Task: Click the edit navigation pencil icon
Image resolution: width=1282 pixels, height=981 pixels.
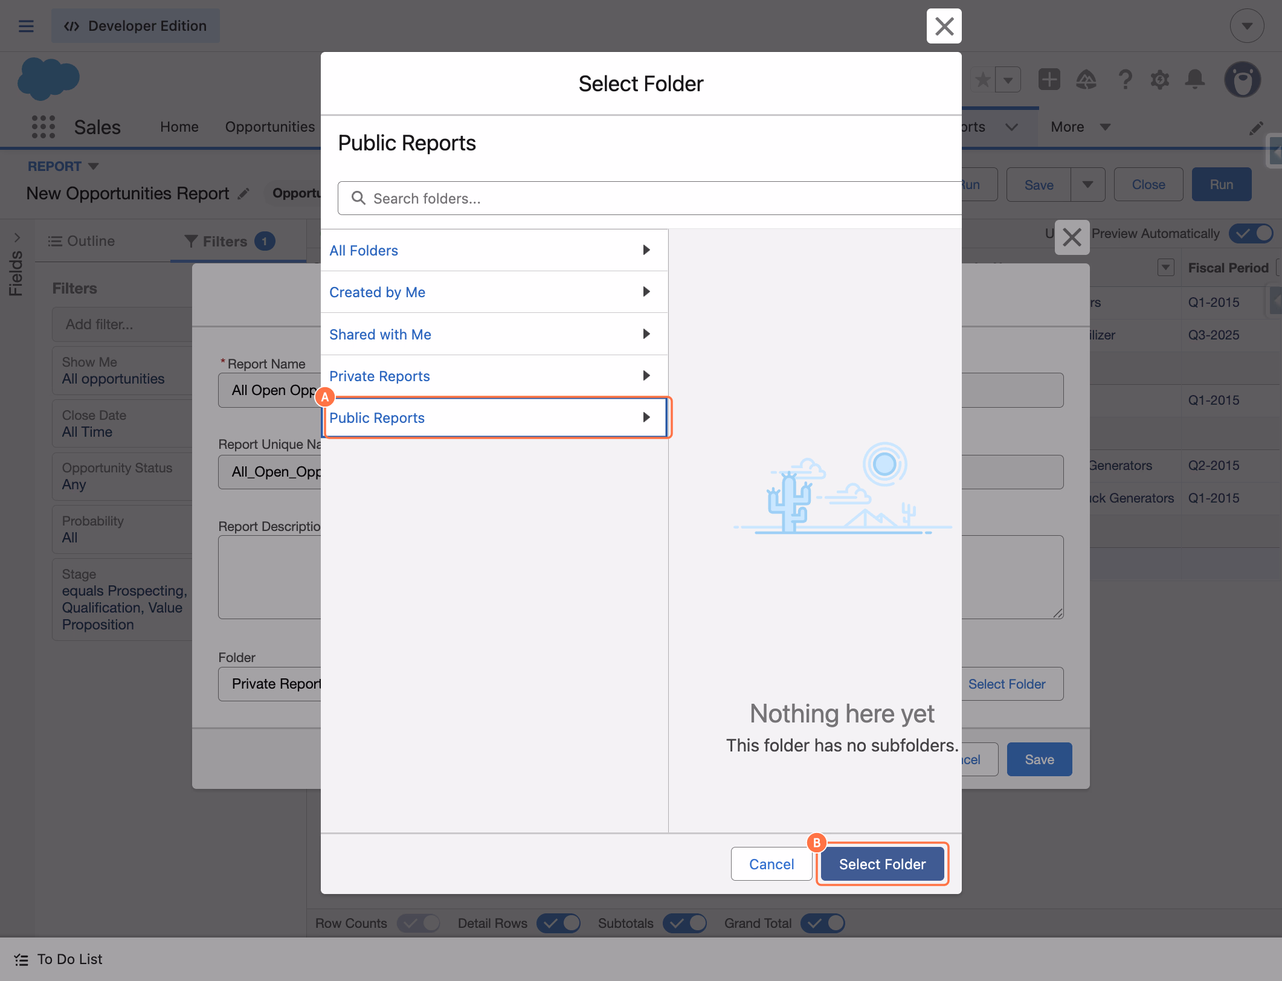Action: coord(1257,127)
